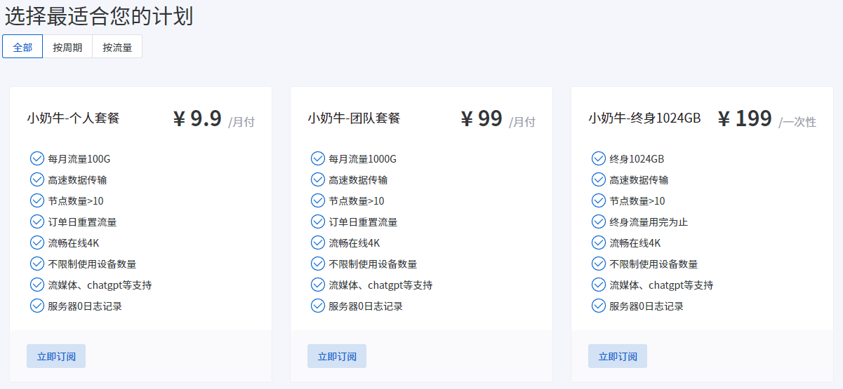The width and height of the screenshot is (843, 389).
Task: Click check icon beside 每月流量100G
Action: [37, 158]
